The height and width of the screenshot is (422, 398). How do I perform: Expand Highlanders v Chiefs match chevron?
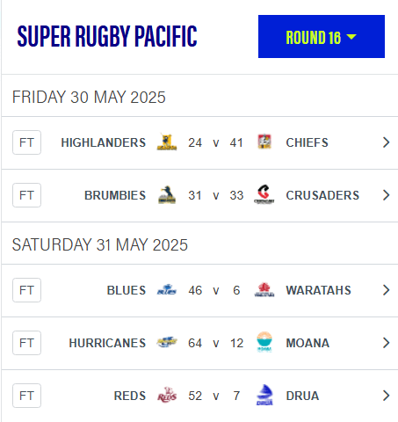click(386, 142)
